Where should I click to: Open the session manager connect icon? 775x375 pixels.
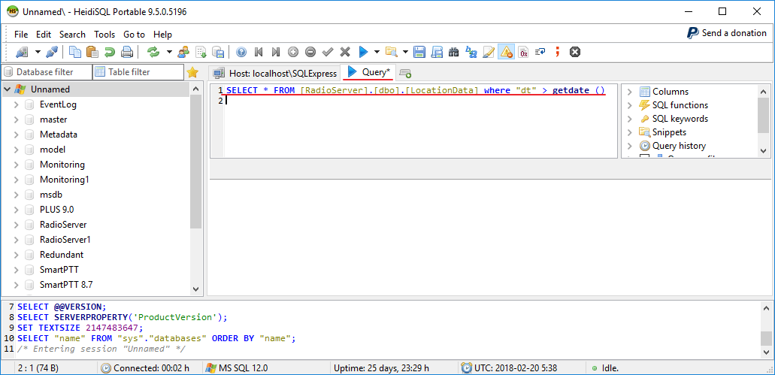click(x=21, y=52)
